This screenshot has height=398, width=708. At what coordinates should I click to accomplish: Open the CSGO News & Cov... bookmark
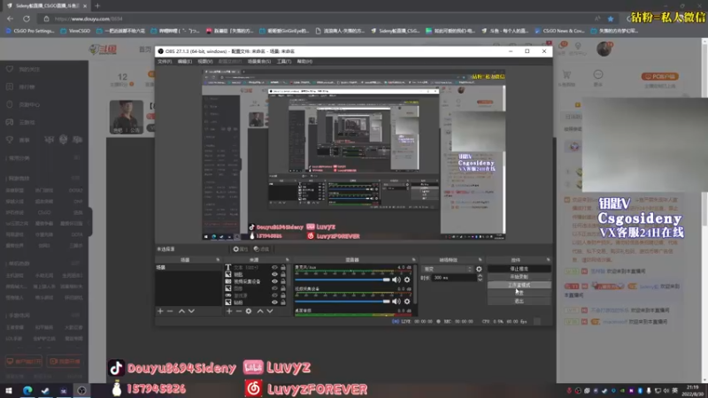point(559,31)
